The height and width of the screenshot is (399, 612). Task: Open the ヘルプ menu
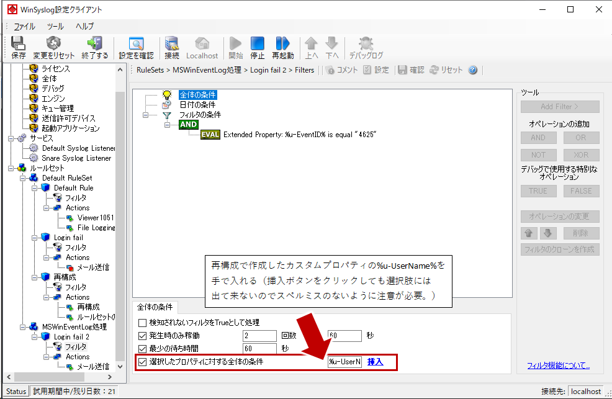[x=84, y=27]
